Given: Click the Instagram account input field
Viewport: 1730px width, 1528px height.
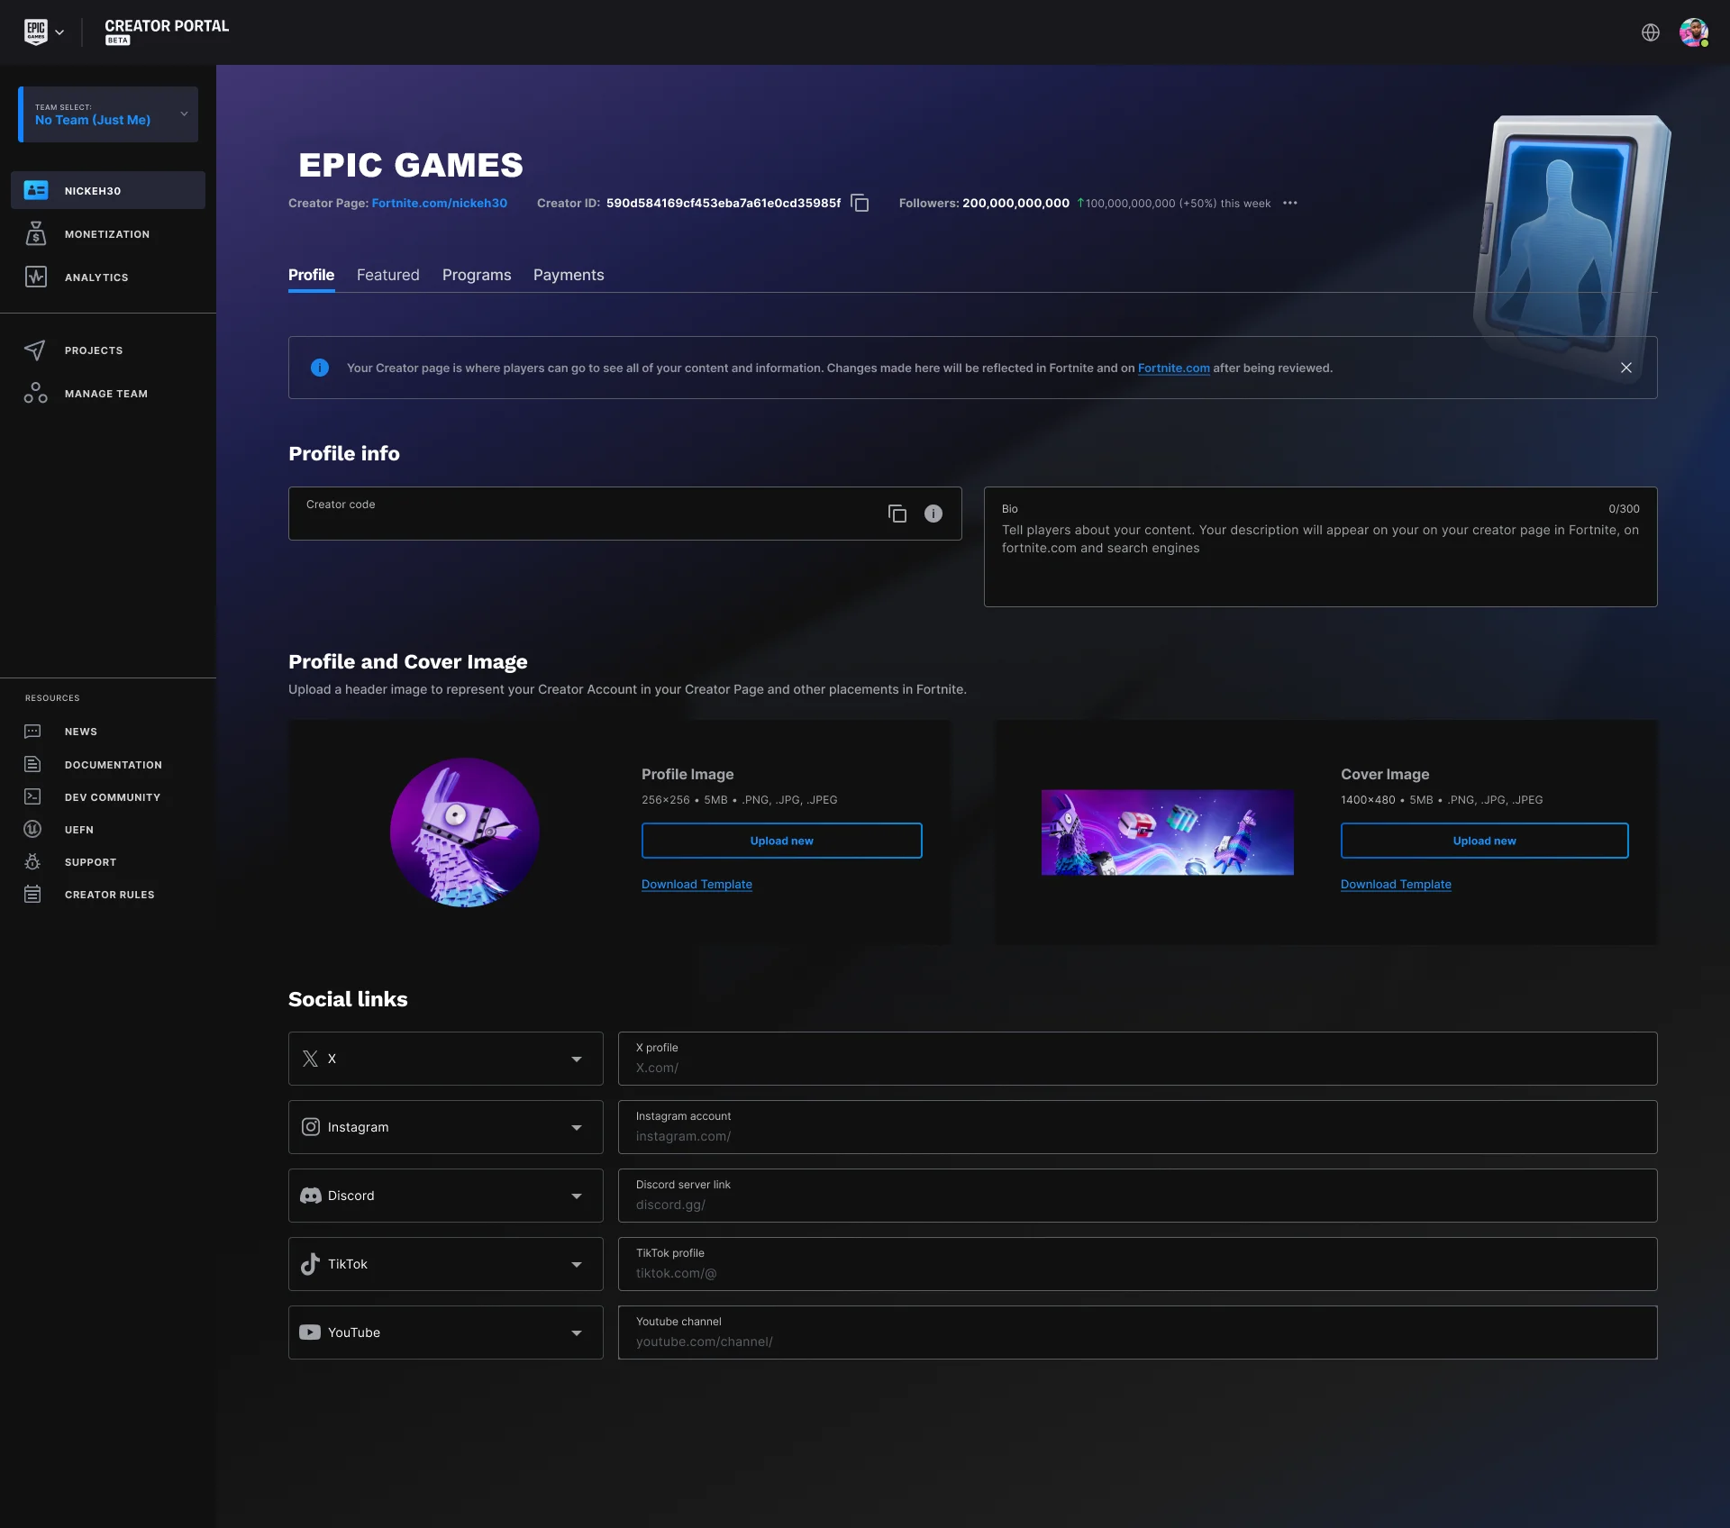Looking at the screenshot, I should pos(1138,1127).
